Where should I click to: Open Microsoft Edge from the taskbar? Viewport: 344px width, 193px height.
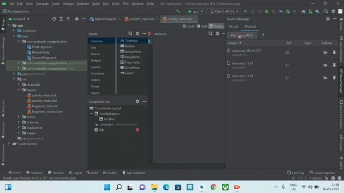click(x=166, y=187)
